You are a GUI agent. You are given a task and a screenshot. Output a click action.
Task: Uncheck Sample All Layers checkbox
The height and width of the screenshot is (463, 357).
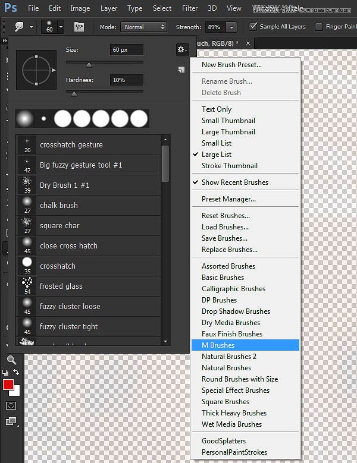coord(253,27)
